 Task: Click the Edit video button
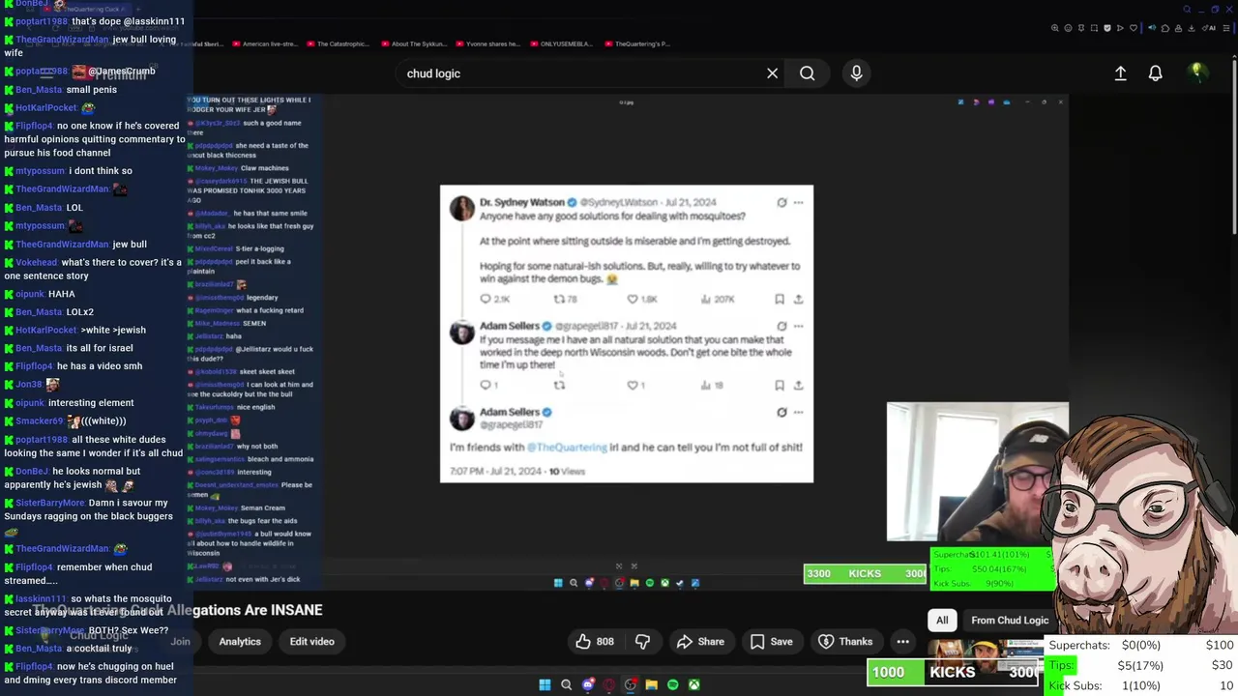click(311, 642)
